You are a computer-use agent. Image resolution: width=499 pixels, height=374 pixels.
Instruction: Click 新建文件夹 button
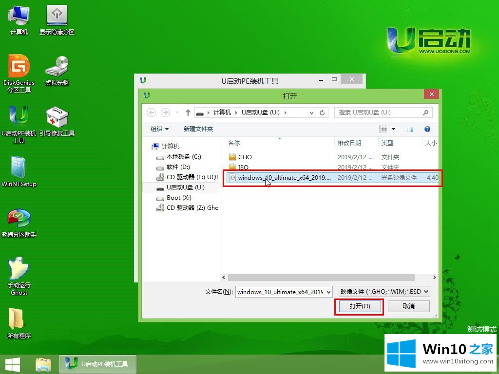point(198,129)
